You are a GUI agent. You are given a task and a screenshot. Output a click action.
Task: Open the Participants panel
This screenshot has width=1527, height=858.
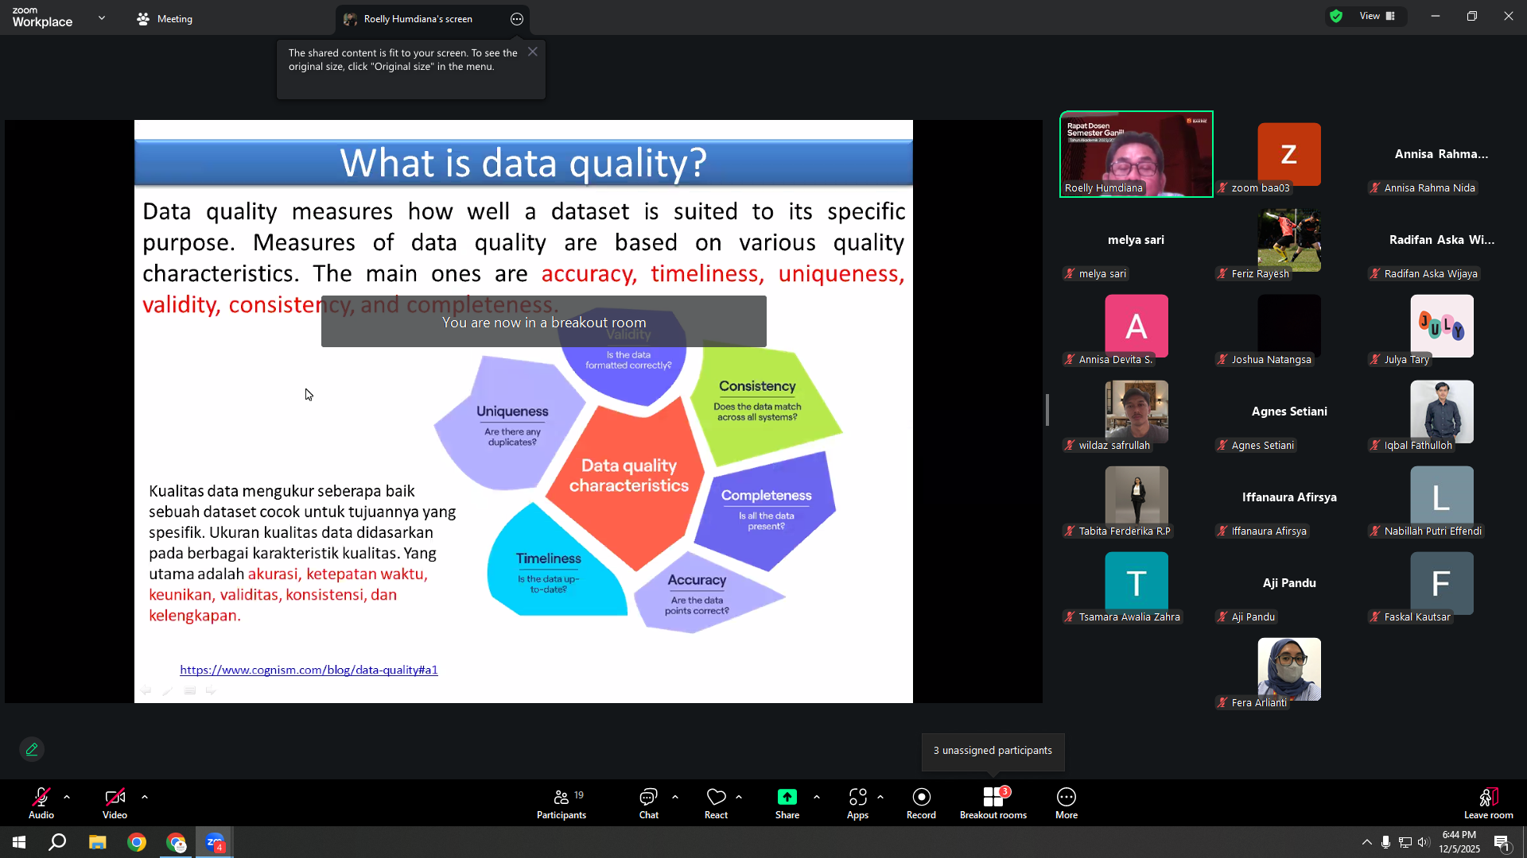click(x=561, y=803)
